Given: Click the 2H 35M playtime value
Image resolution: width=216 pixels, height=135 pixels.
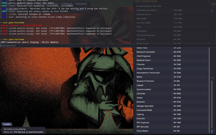Looking at the screenshot, I should 177,73.
